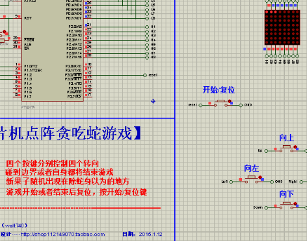This screenshot has width=307, height=241.
Task: Select the 向左 blue label
Action: click(x=252, y=168)
